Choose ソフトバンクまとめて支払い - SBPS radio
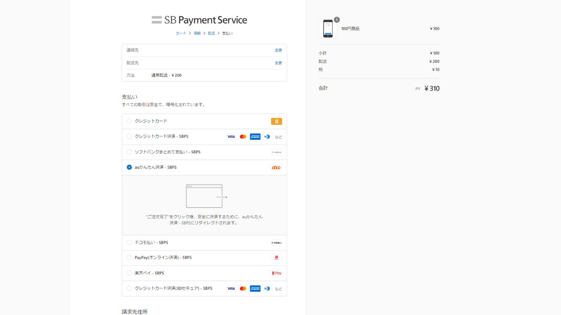This screenshot has height=315, width=561. pyautogui.click(x=129, y=152)
